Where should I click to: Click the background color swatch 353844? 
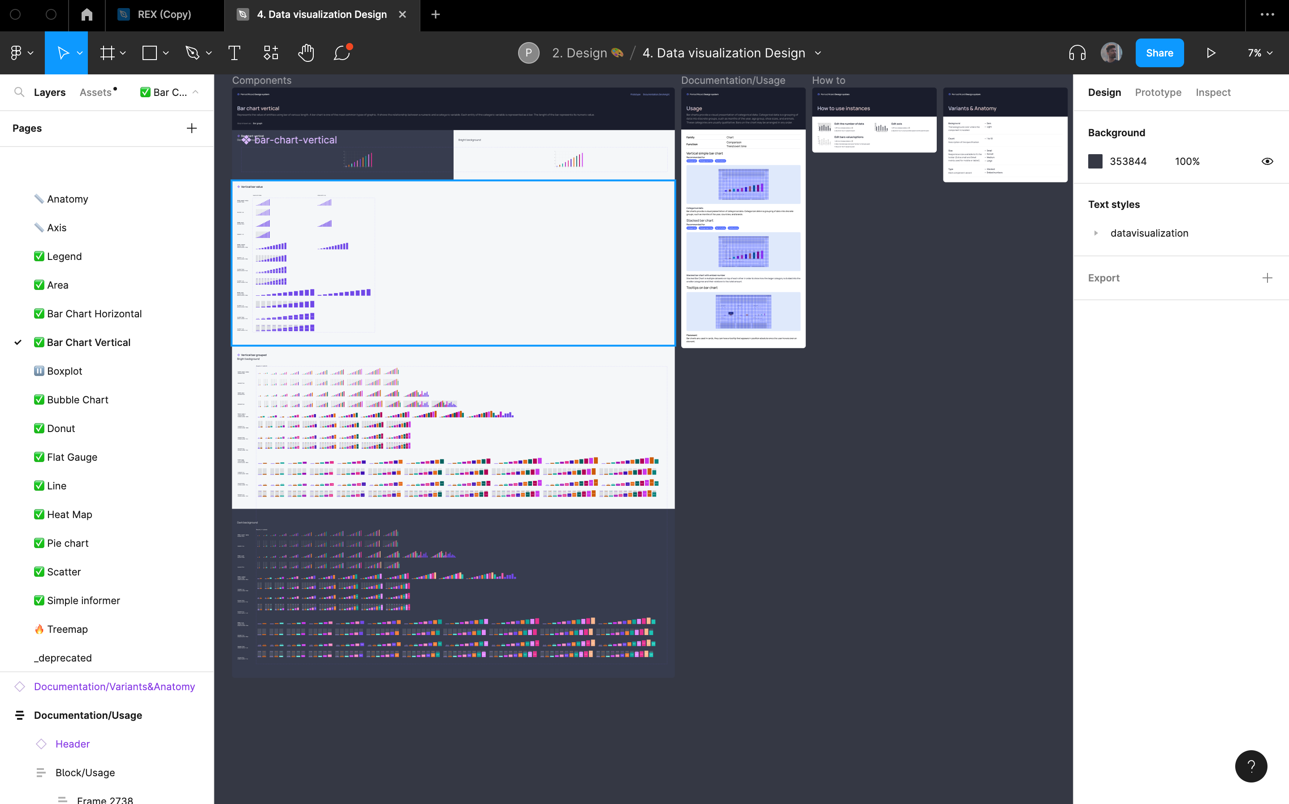tap(1095, 161)
